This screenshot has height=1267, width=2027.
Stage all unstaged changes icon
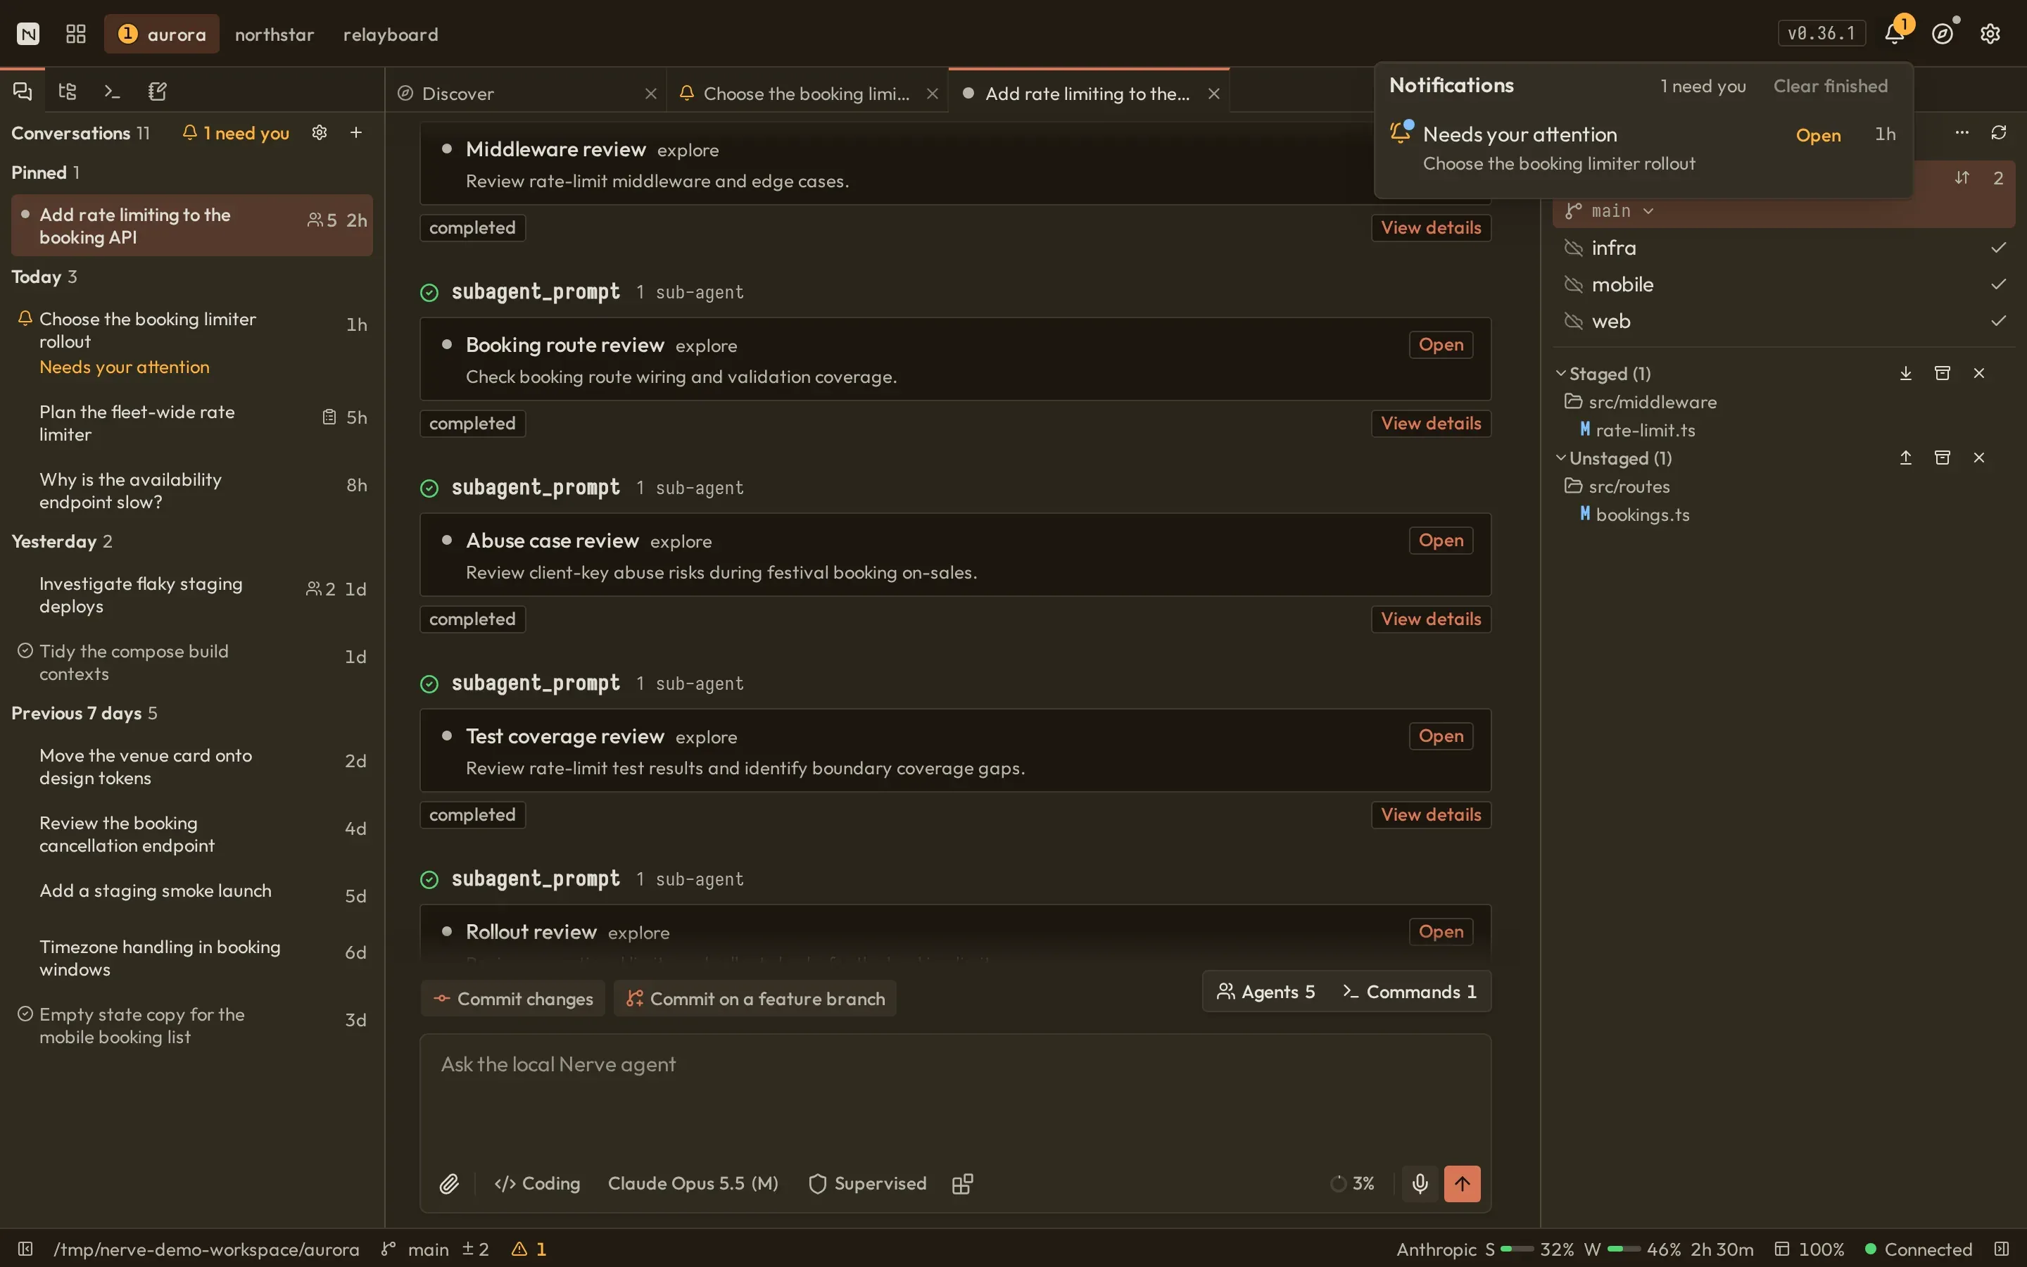click(x=1905, y=458)
